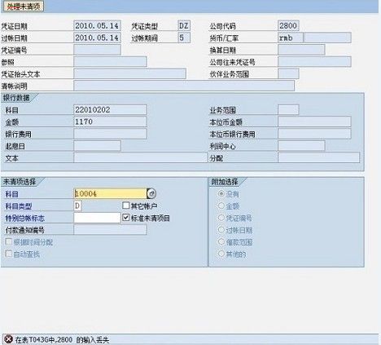Select the 金额 radio option in 附加选择
The image size is (381, 345).
(221, 206)
